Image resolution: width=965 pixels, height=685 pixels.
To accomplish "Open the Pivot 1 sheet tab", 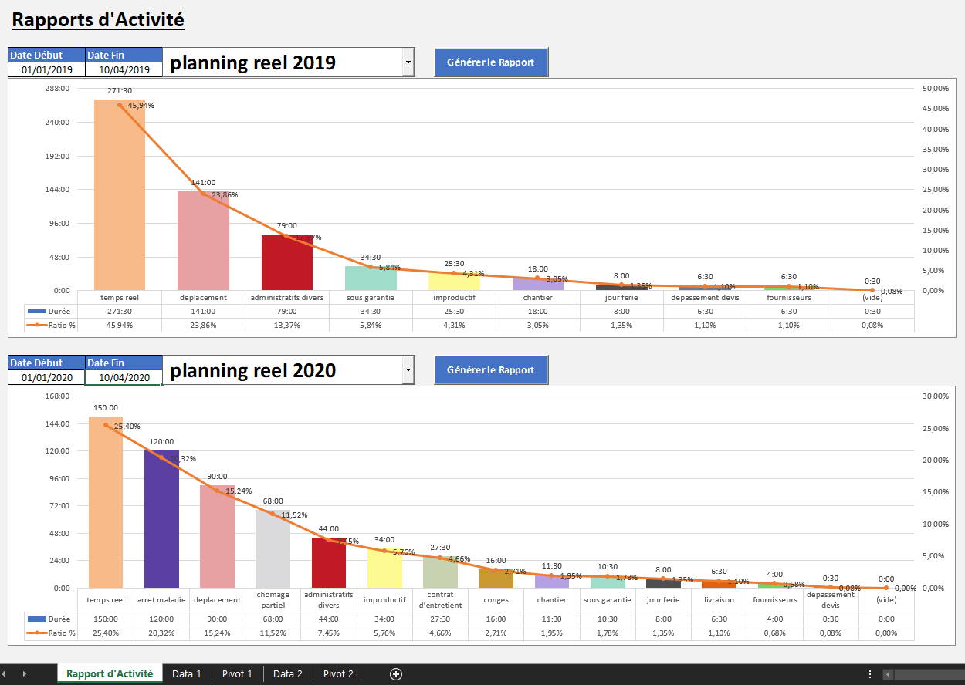I will point(237,673).
